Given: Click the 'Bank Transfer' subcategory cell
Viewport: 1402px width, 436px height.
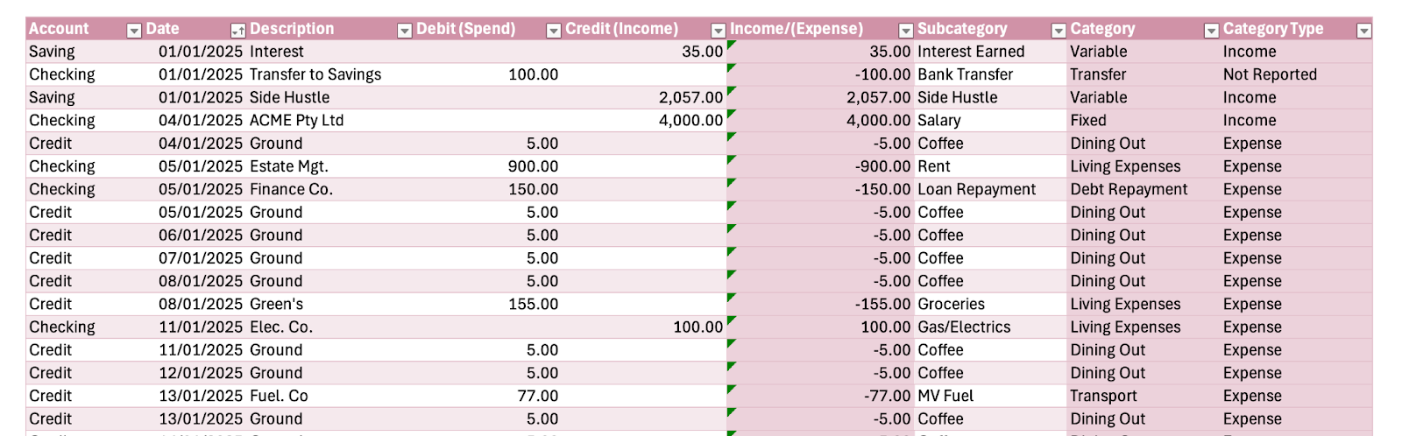Looking at the screenshot, I should (x=990, y=74).
